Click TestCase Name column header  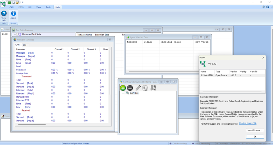(x=85, y=35)
